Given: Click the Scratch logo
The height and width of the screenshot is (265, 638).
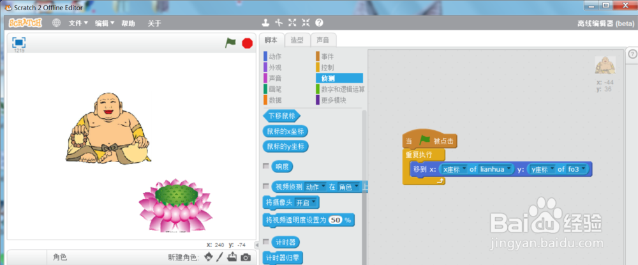Looking at the screenshot, I should [26, 23].
